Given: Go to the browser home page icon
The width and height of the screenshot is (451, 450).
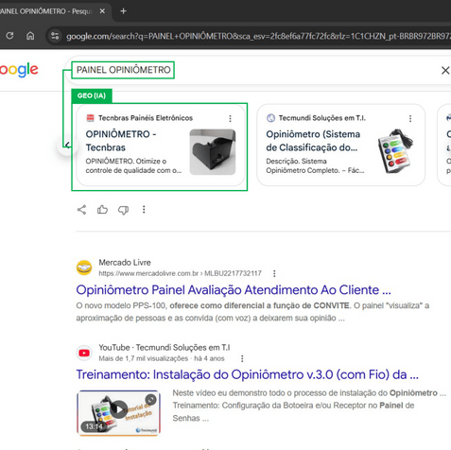Looking at the screenshot, I should click(x=30, y=36).
